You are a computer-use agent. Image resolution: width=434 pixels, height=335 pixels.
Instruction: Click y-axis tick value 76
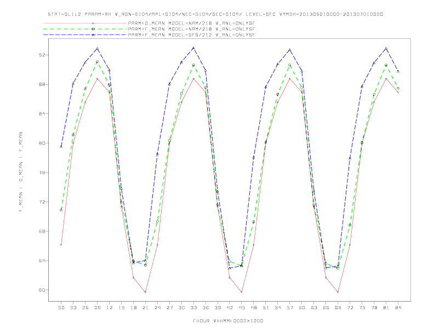[x=42, y=172]
